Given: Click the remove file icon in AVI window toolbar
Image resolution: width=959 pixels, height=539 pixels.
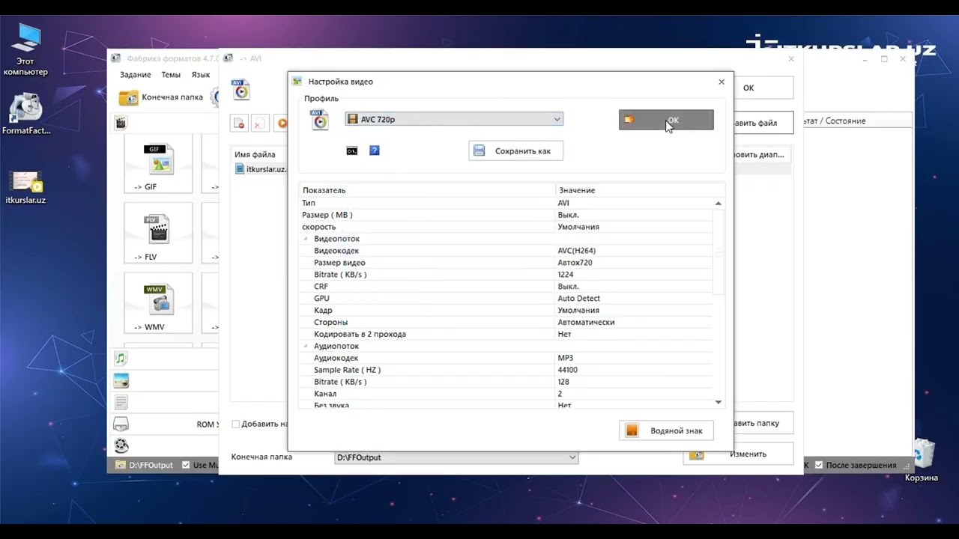Looking at the screenshot, I should 239,124.
